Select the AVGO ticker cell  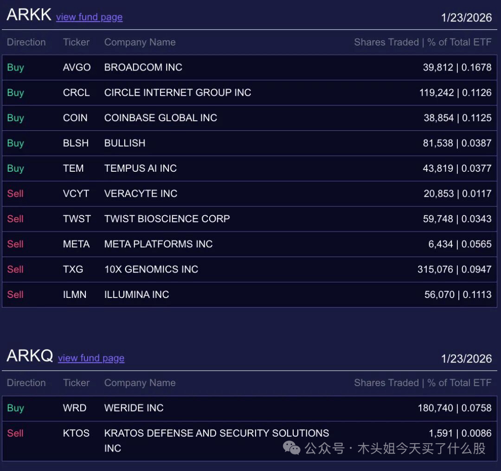pos(77,67)
